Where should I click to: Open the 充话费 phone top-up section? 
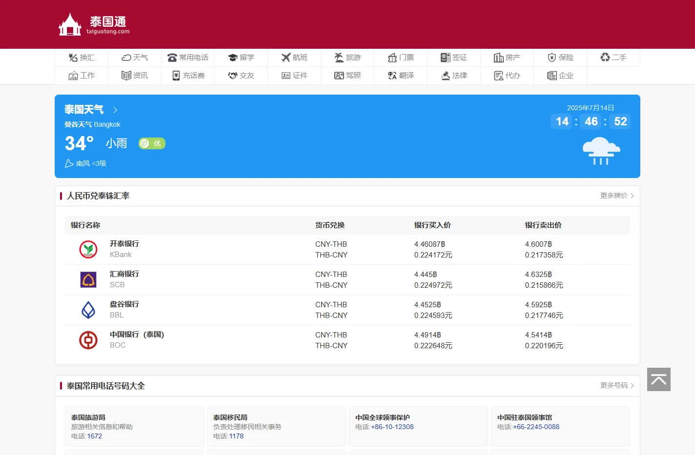[188, 76]
